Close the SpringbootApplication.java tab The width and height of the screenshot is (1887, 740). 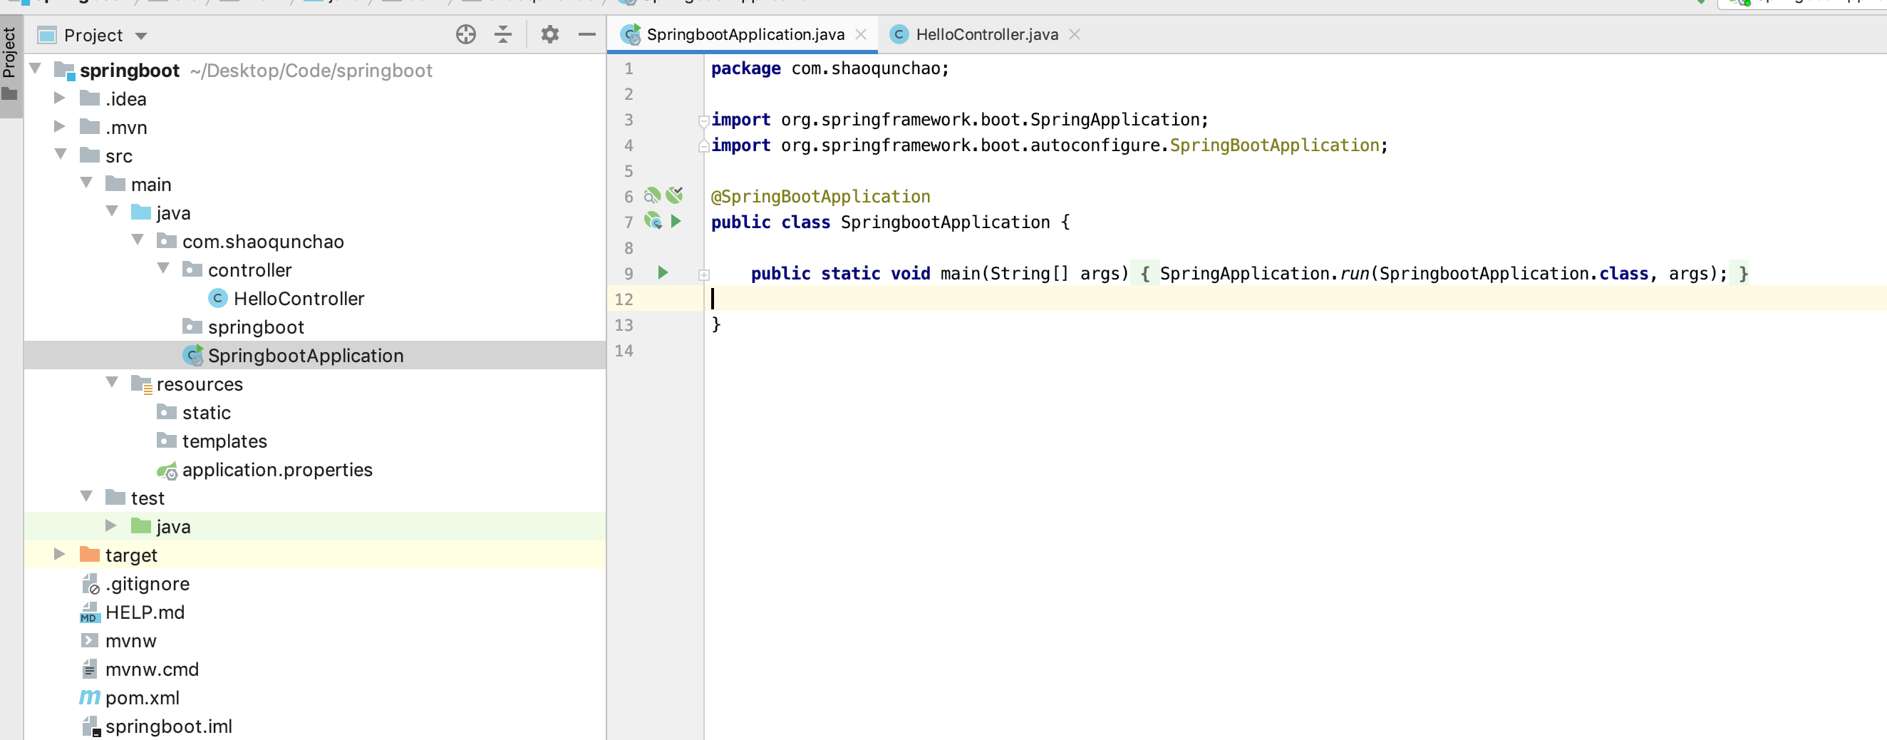[861, 34]
